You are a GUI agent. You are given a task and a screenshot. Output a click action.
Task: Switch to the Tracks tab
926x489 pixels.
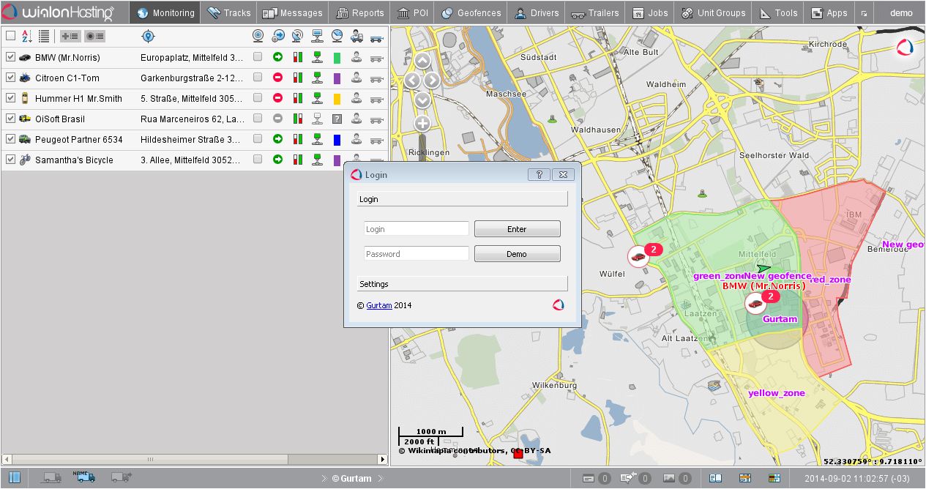click(x=228, y=12)
